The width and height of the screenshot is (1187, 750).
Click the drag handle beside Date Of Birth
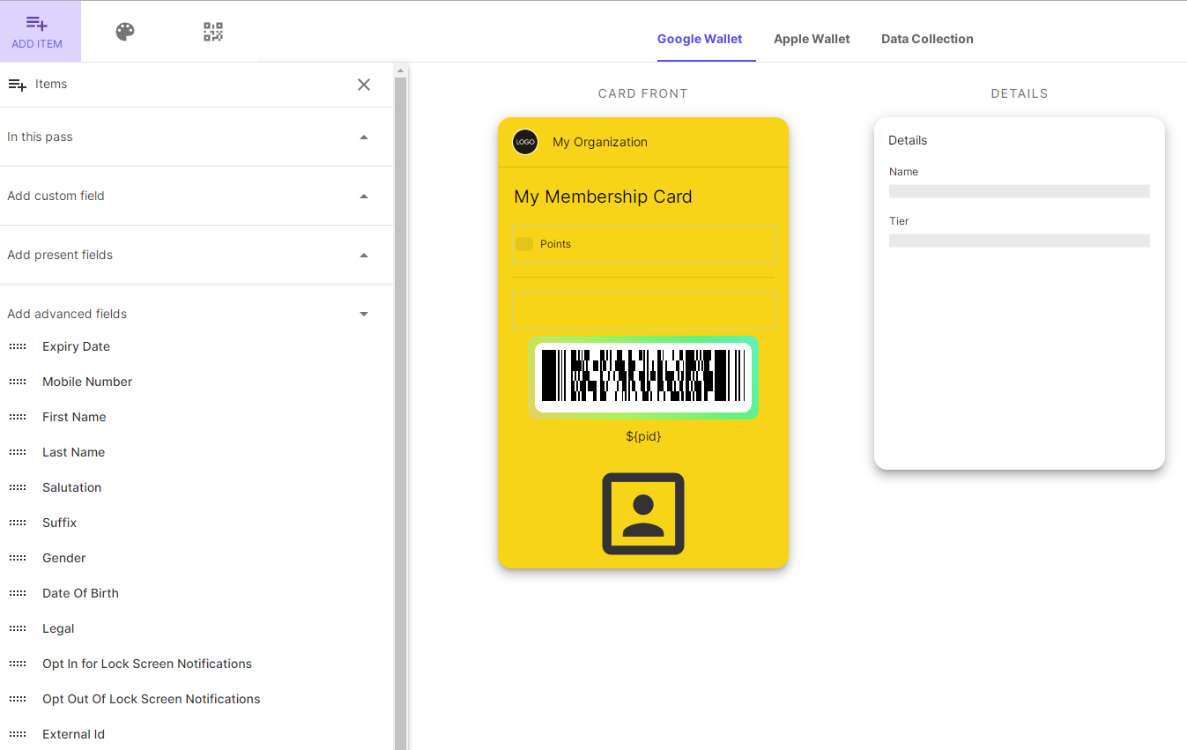tap(18, 593)
